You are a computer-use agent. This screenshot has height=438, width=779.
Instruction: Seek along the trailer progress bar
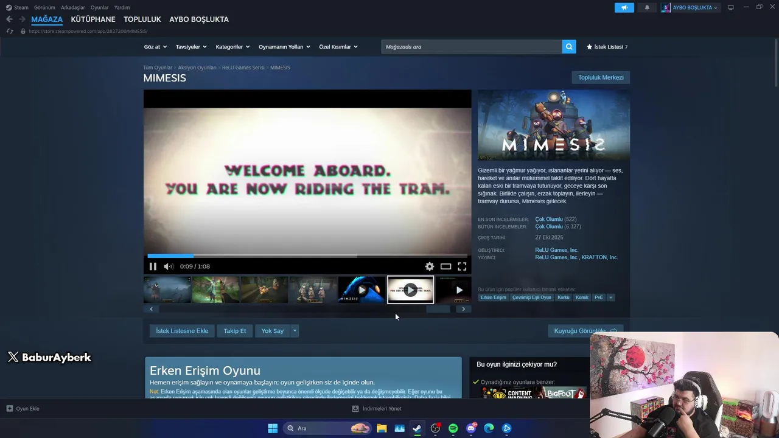pos(307,256)
